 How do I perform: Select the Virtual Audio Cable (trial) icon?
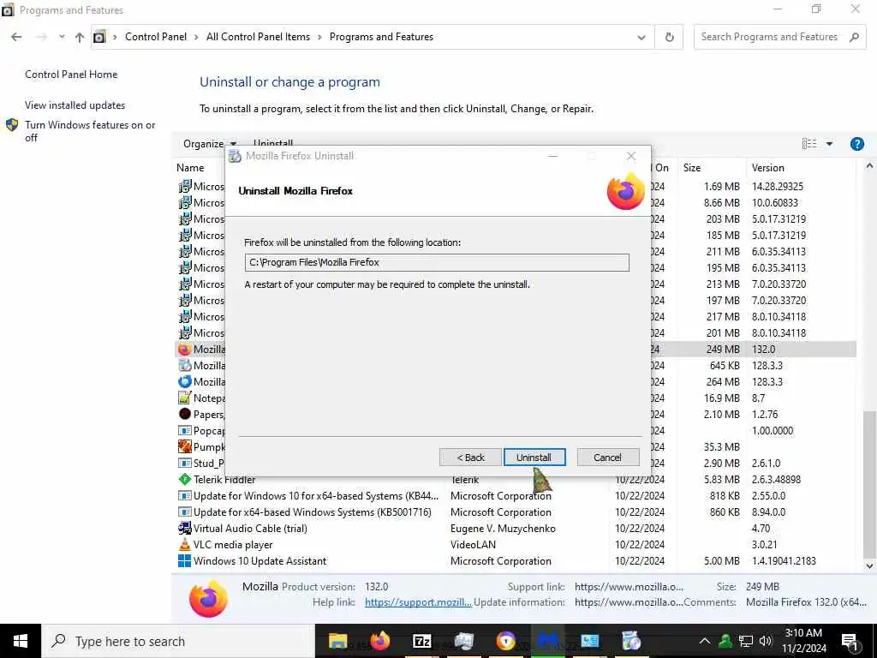tap(185, 528)
